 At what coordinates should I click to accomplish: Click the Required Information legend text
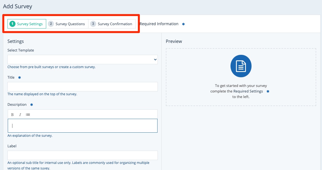pyautogui.click(x=159, y=24)
